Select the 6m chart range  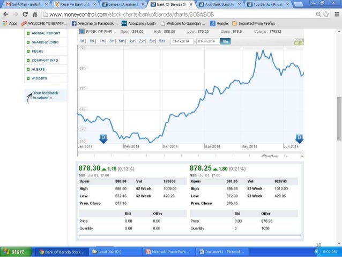(x=122, y=41)
